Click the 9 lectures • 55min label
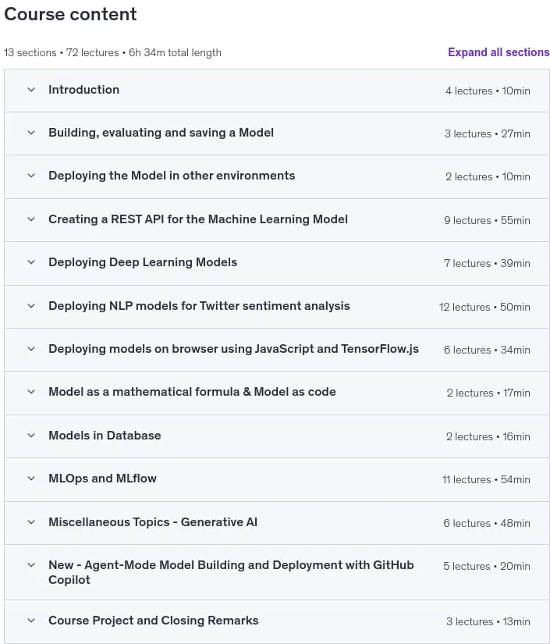This screenshot has width=550, height=644. point(487,220)
